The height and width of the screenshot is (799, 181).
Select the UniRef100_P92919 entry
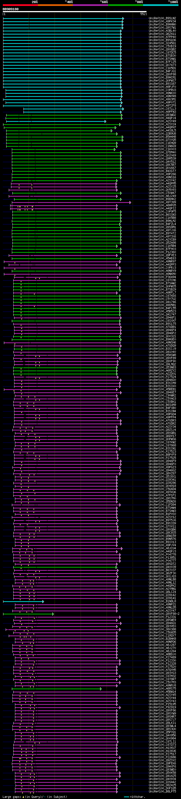coord(162,707)
